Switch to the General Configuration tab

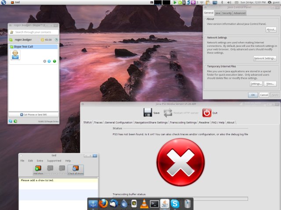pyautogui.click(x=119, y=122)
